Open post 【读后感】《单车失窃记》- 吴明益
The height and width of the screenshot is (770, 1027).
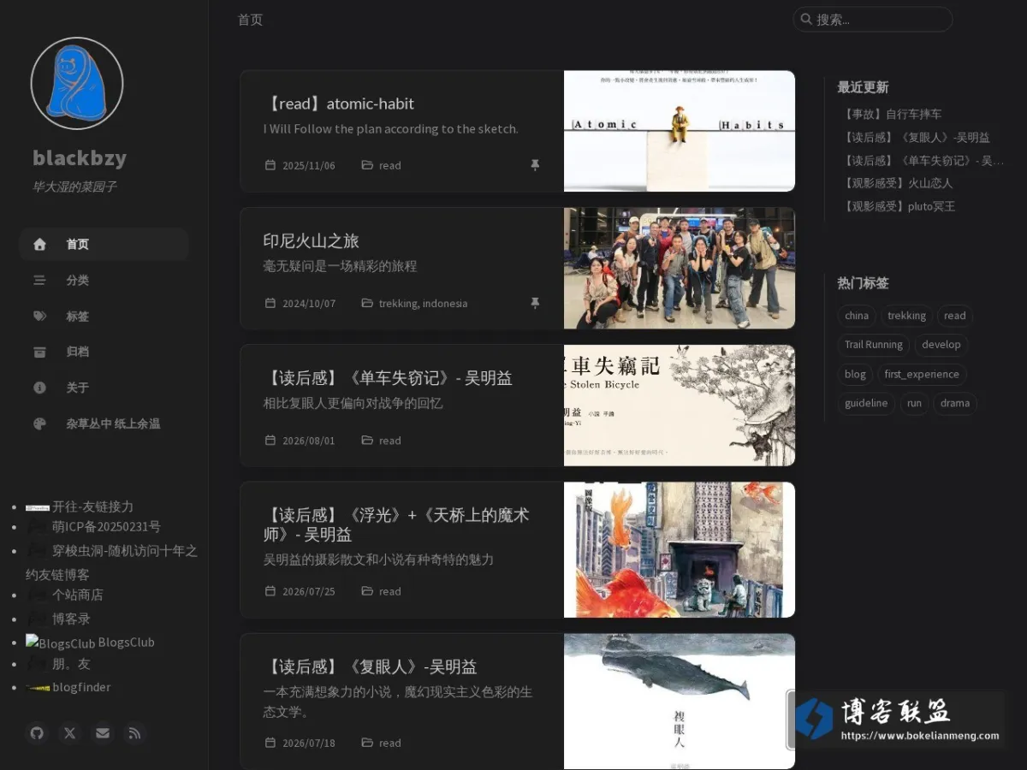coord(388,378)
